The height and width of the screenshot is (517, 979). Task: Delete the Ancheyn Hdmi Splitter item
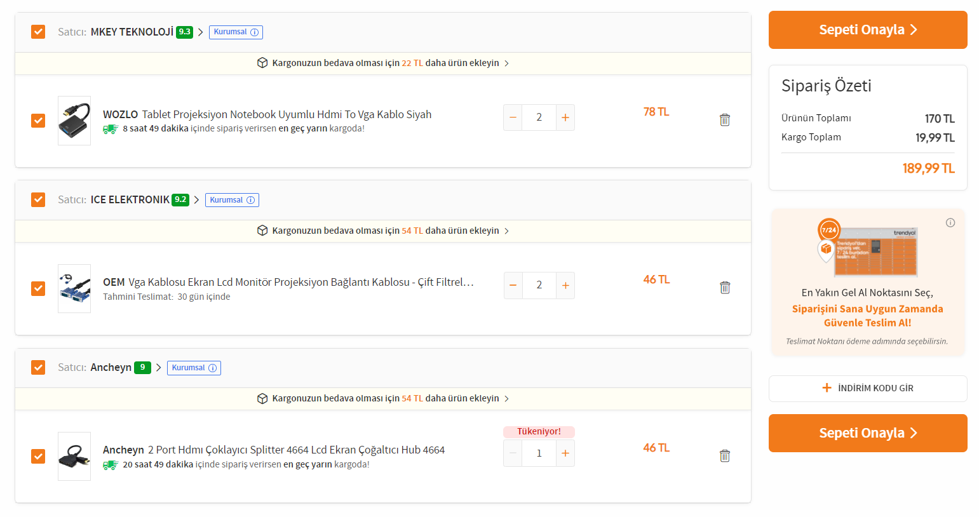725,455
